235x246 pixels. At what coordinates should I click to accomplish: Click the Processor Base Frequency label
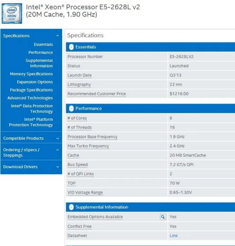coord(92,137)
